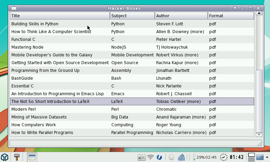The height and width of the screenshot is (162, 270).
Task: Click author 'Lhunath'
Action: tap(164, 78)
